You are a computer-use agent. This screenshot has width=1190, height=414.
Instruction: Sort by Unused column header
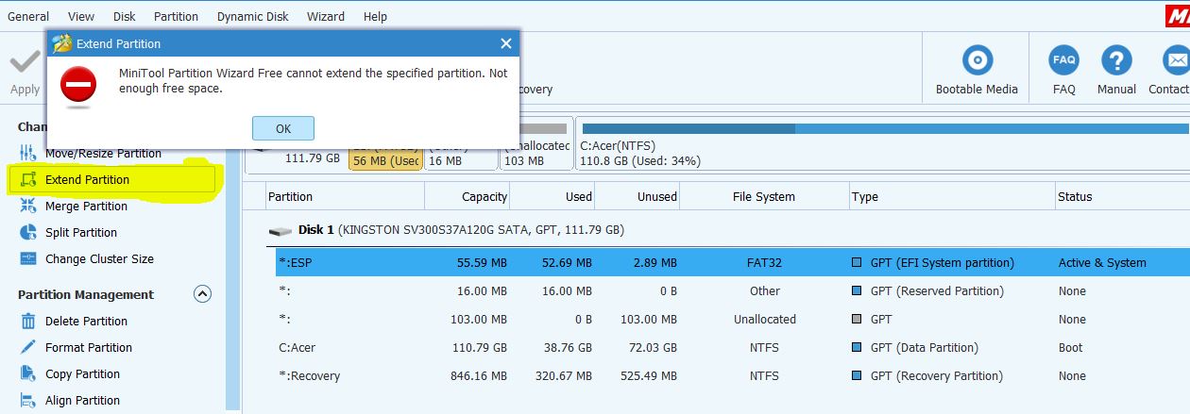pos(637,196)
